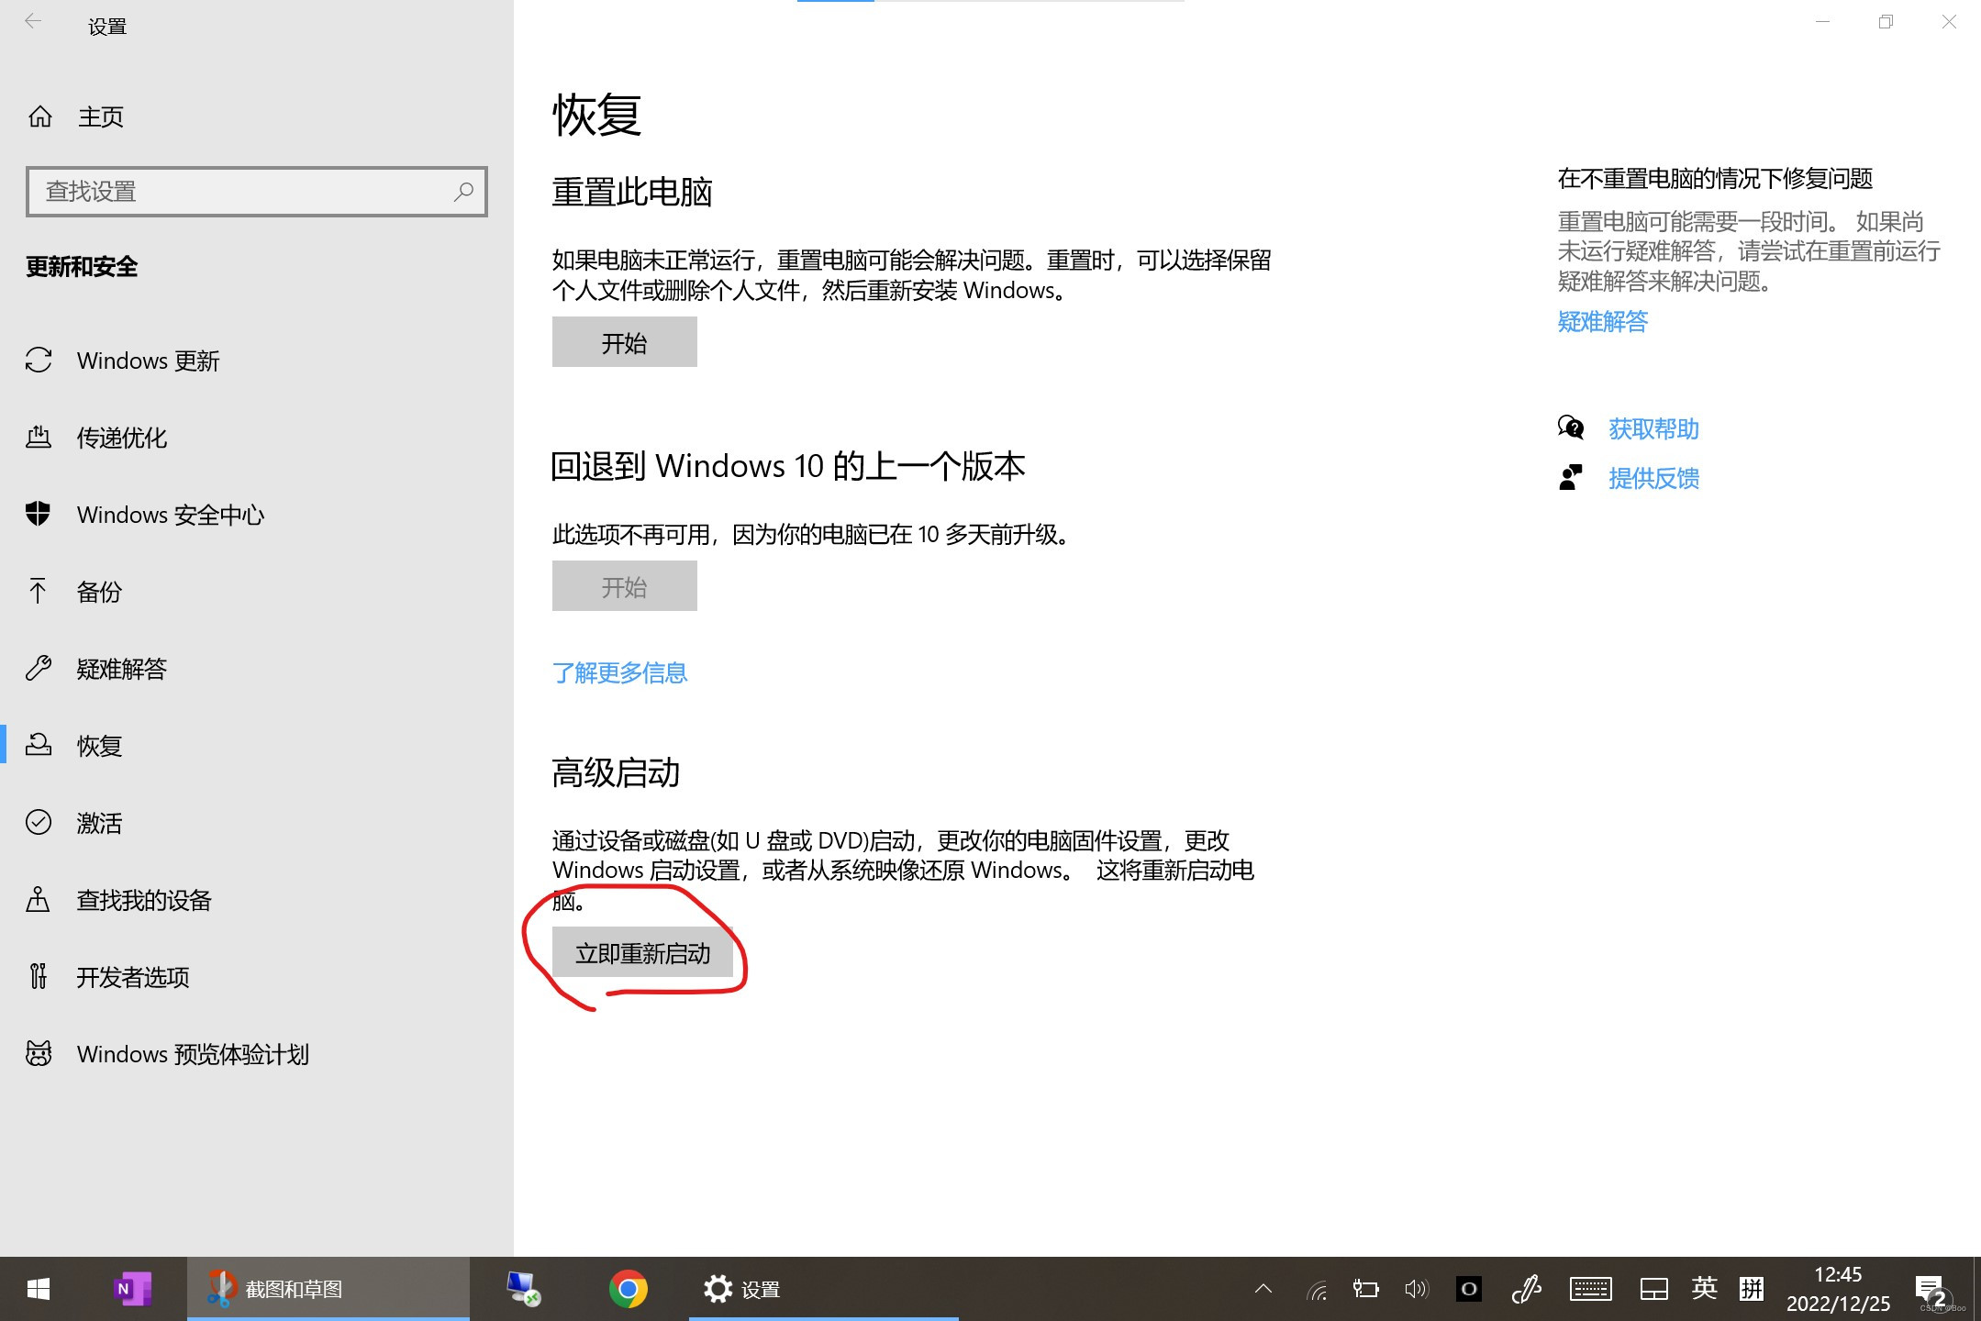Expand the system tray hidden icons chevron
The height and width of the screenshot is (1321, 1981).
click(1263, 1289)
